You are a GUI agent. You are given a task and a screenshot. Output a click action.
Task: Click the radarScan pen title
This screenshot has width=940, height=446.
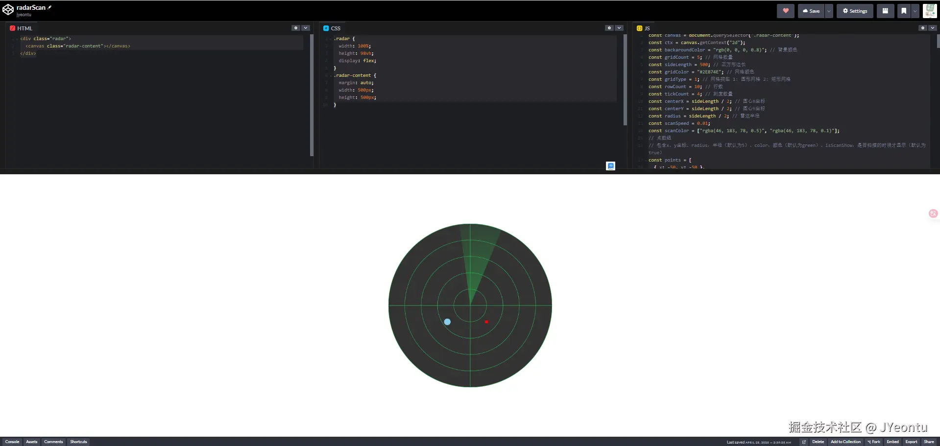[x=31, y=7]
